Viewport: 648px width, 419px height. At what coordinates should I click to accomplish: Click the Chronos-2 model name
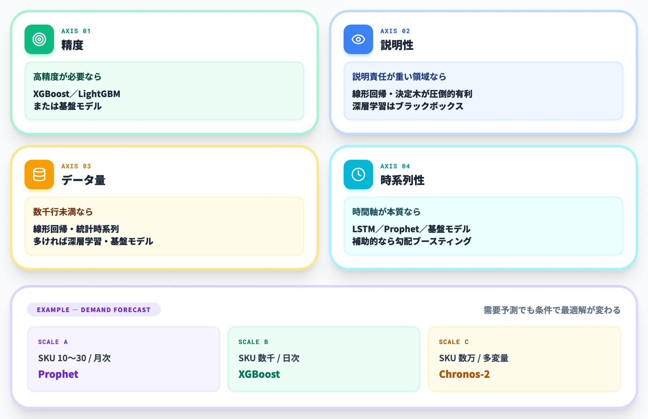click(x=465, y=374)
